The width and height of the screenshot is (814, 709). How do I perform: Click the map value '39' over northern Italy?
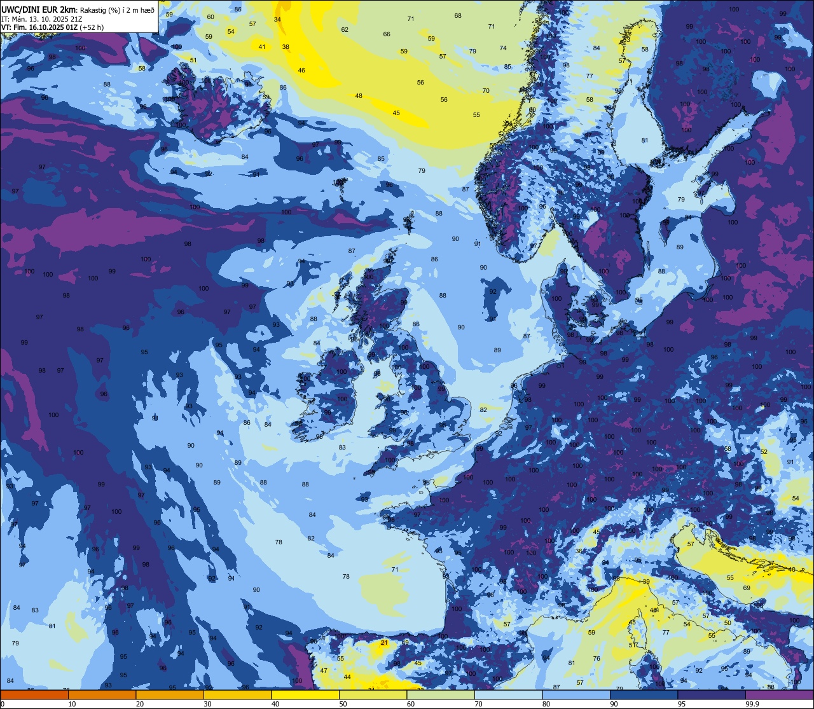[x=646, y=582]
